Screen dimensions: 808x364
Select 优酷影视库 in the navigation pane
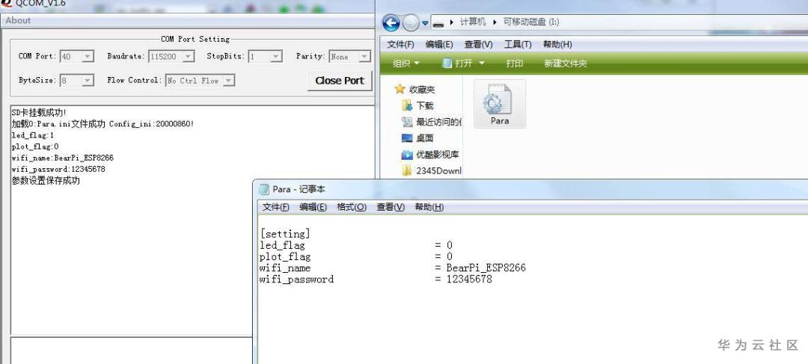click(430, 155)
